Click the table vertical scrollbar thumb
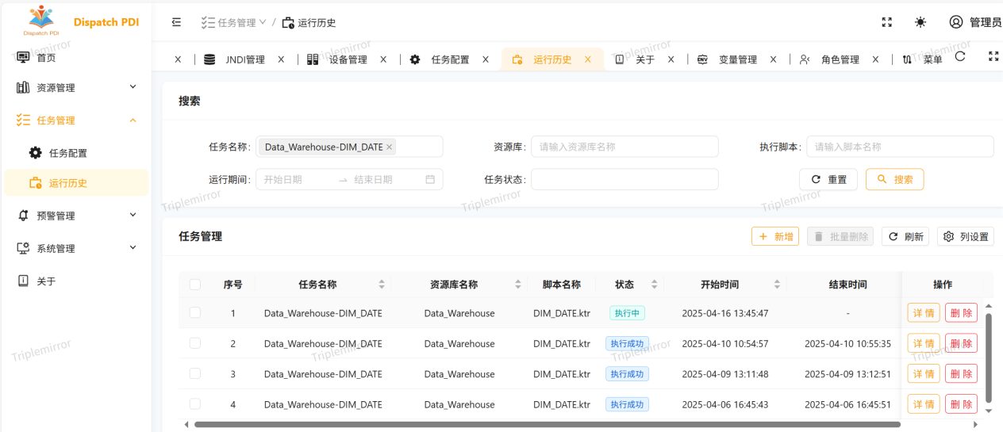1003x432 pixels. pyautogui.click(x=989, y=357)
